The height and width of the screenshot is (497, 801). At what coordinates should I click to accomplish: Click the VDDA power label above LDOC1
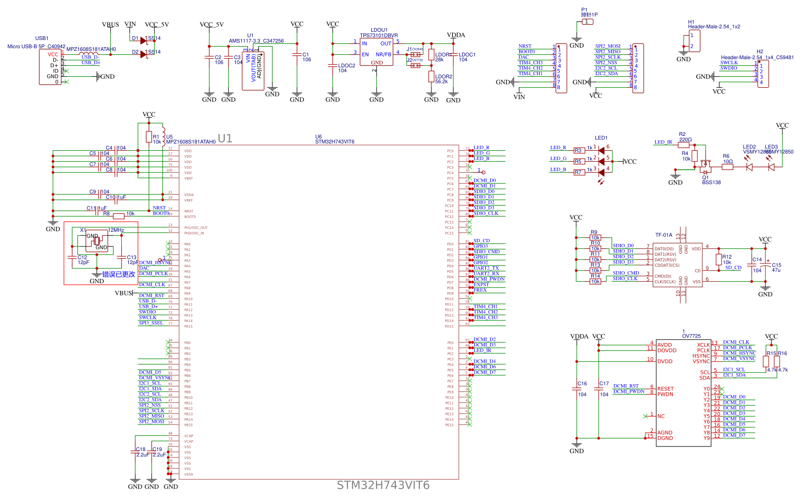456,35
